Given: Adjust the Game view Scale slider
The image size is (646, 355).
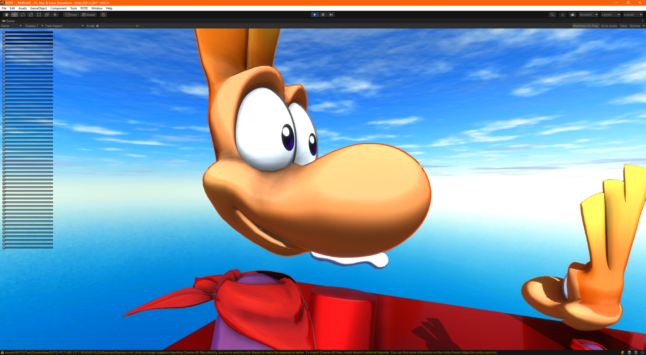Looking at the screenshot, I should pos(115,26).
